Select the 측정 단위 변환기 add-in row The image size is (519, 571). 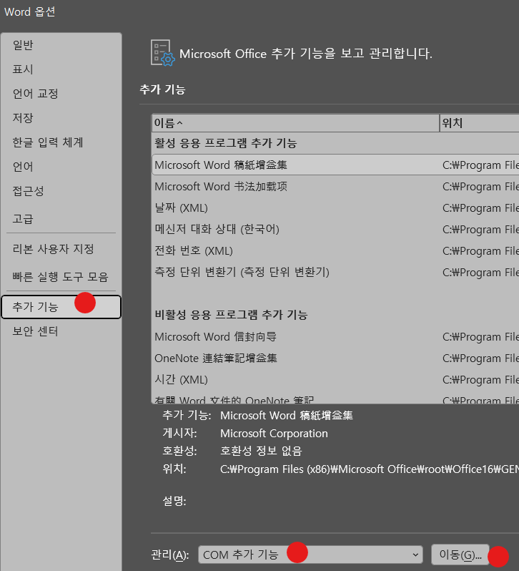pyautogui.click(x=335, y=273)
